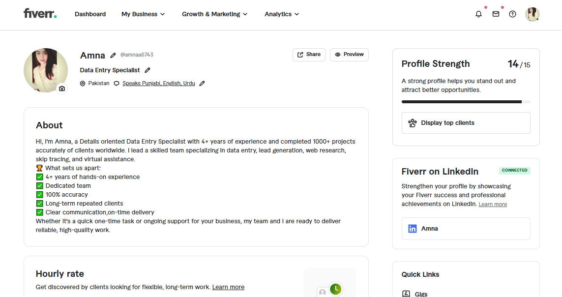Viewport: 562px width, 297px height.
Task: Edit spoken languages with pencil icon
Action: pyautogui.click(x=202, y=83)
